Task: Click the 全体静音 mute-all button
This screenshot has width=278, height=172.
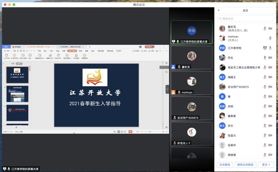Action: pyautogui.click(x=225, y=165)
